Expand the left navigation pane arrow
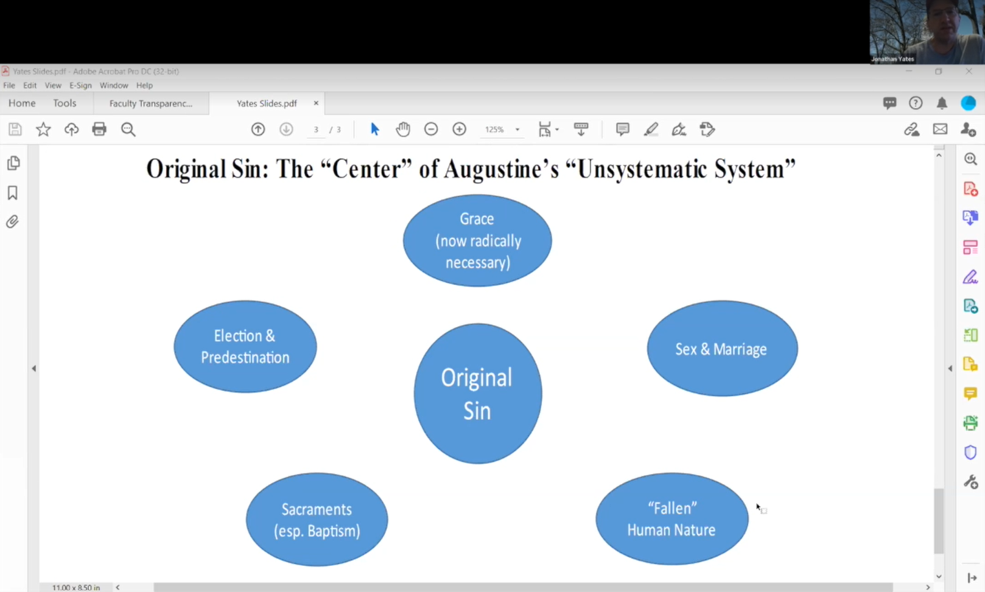 34,368
